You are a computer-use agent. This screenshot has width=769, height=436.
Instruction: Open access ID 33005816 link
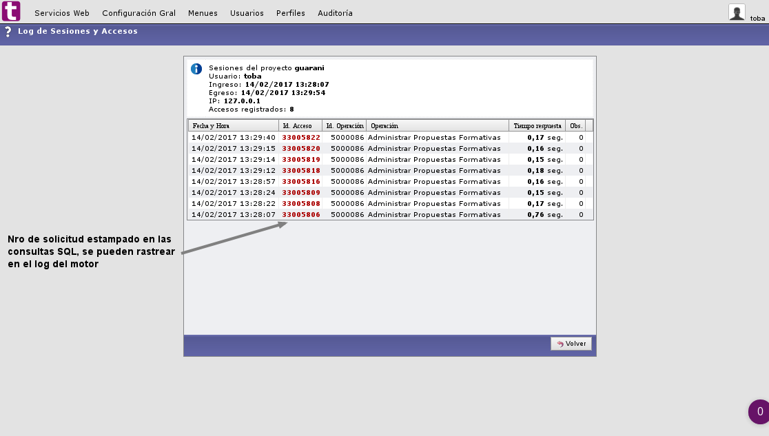[301, 182]
